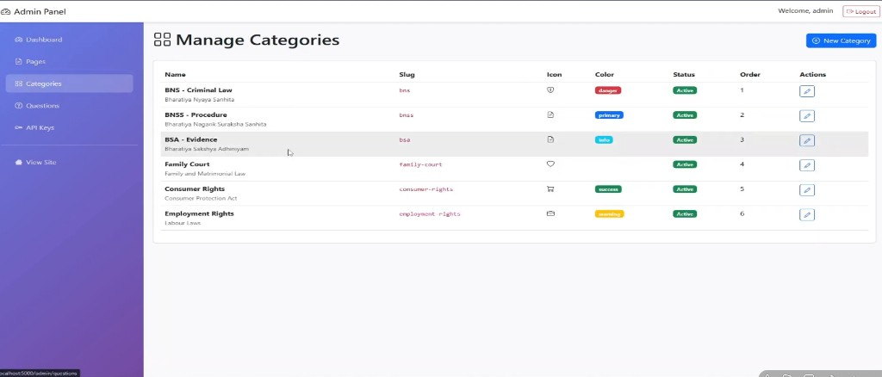Image resolution: width=882 pixels, height=377 pixels.
Task: Click the file icon in BSA row
Action: (550, 139)
